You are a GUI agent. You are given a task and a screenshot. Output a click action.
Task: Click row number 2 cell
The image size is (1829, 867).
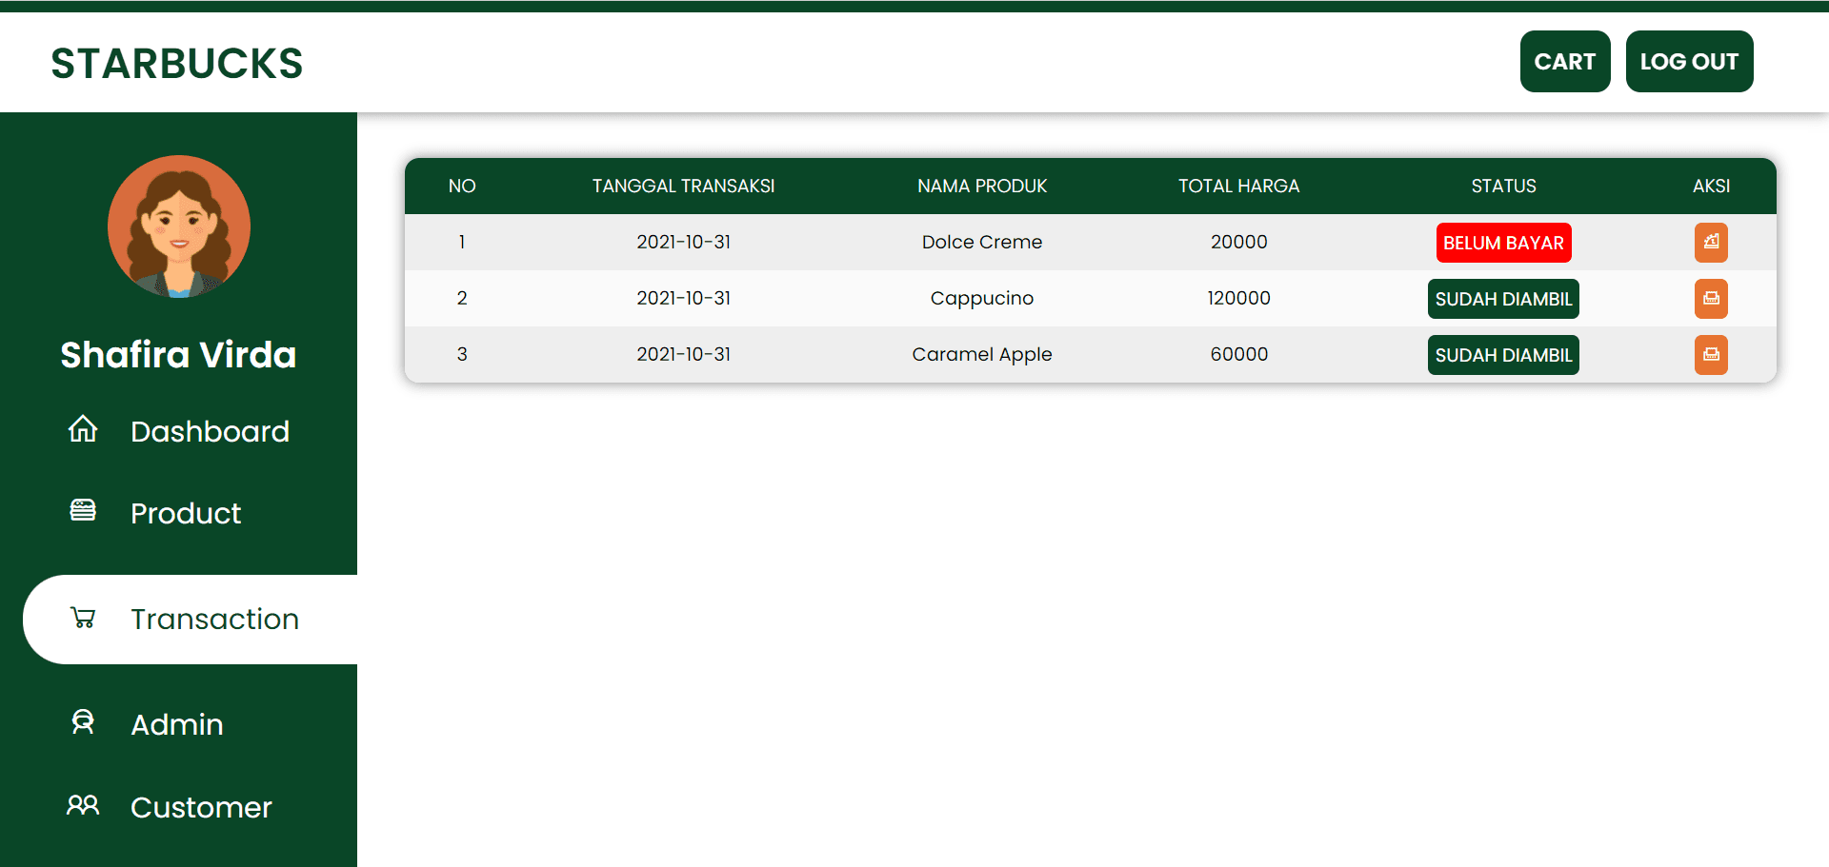click(x=462, y=298)
